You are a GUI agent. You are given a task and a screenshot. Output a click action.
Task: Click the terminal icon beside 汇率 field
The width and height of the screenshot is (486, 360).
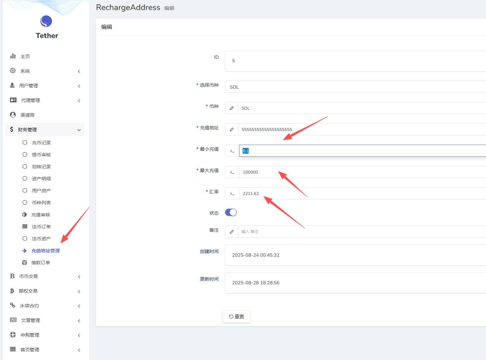(x=232, y=193)
